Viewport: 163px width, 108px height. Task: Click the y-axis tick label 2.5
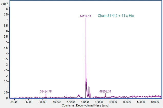tap(6, 70)
